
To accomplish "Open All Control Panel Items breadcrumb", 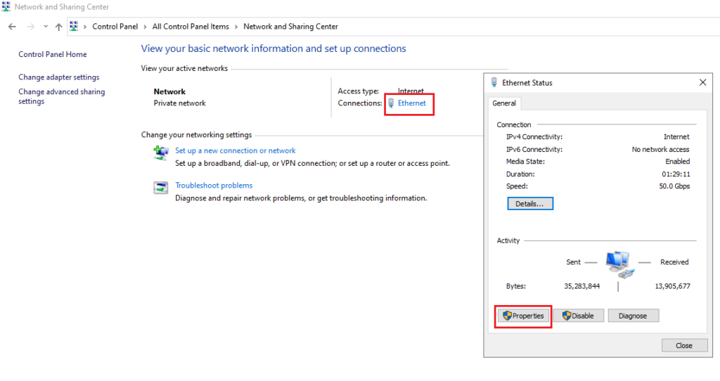I will [191, 27].
